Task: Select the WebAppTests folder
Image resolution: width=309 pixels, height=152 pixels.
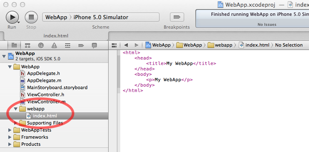Action: (x=54, y=130)
